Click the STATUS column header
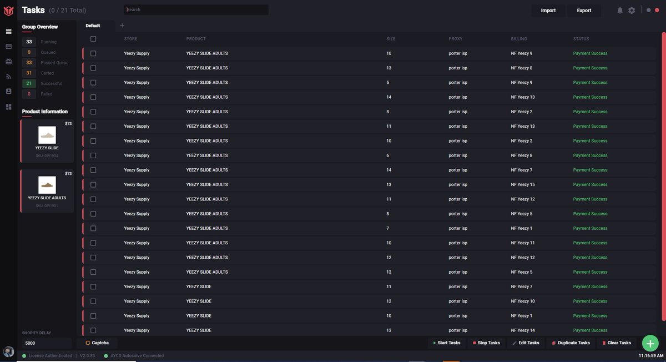This screenshot has height=362, width=666. pyautogui.click(x=581, y=39)
